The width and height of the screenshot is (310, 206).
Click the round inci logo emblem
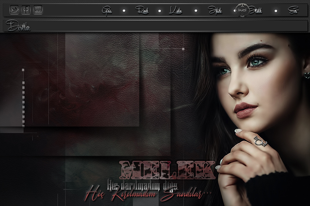(x=243, y=10)
